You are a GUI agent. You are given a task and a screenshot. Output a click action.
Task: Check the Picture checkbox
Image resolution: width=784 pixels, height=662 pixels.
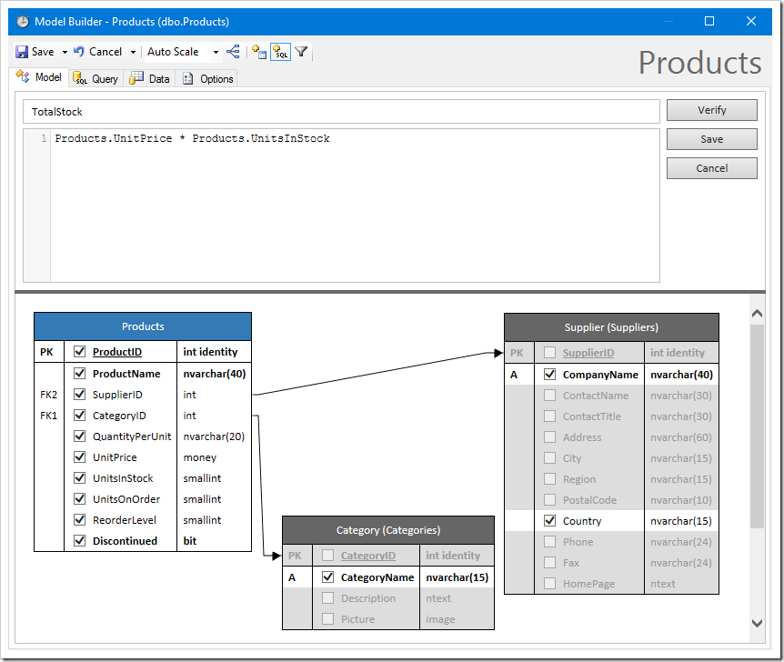point(328,619)
